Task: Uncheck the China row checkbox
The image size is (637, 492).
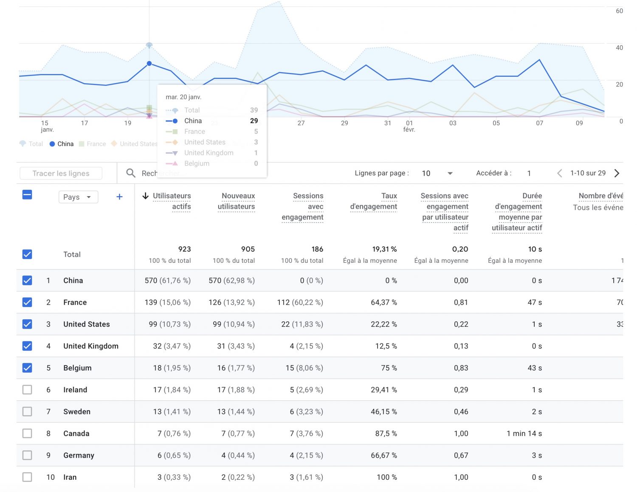Action: point(27,281)
